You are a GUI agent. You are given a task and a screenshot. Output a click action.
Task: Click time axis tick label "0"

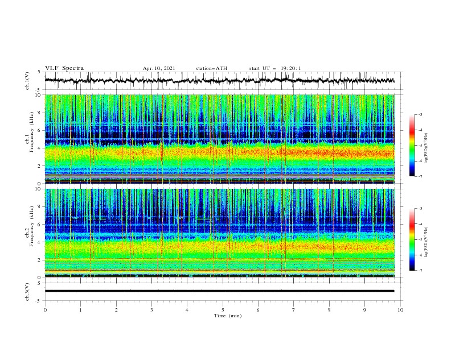45,310
